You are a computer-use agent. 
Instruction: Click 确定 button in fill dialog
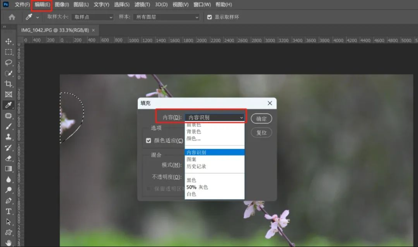pyautogui.click(x=261, y=119)
